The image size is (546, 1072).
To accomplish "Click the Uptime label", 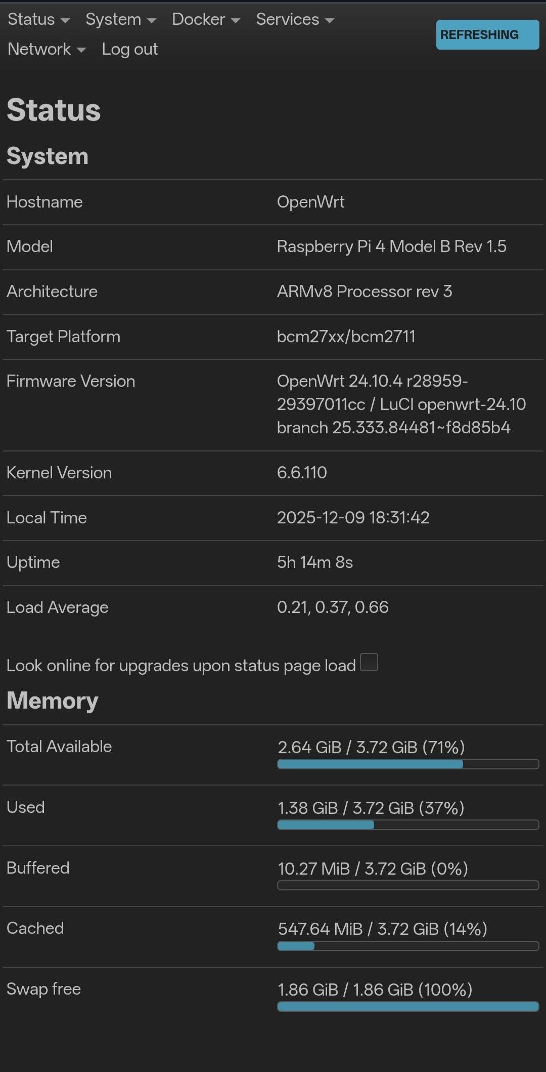I will [33, 562].
